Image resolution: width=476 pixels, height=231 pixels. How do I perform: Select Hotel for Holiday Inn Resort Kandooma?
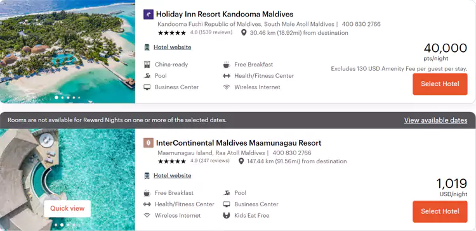coord(440,84)
